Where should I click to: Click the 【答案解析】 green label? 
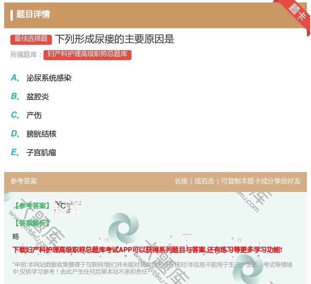coord(32,223)
